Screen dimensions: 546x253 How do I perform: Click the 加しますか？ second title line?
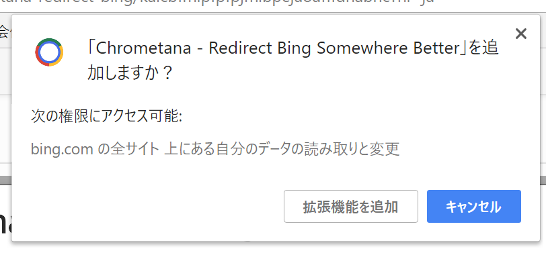pyautogui.click(x=130, y=74)
